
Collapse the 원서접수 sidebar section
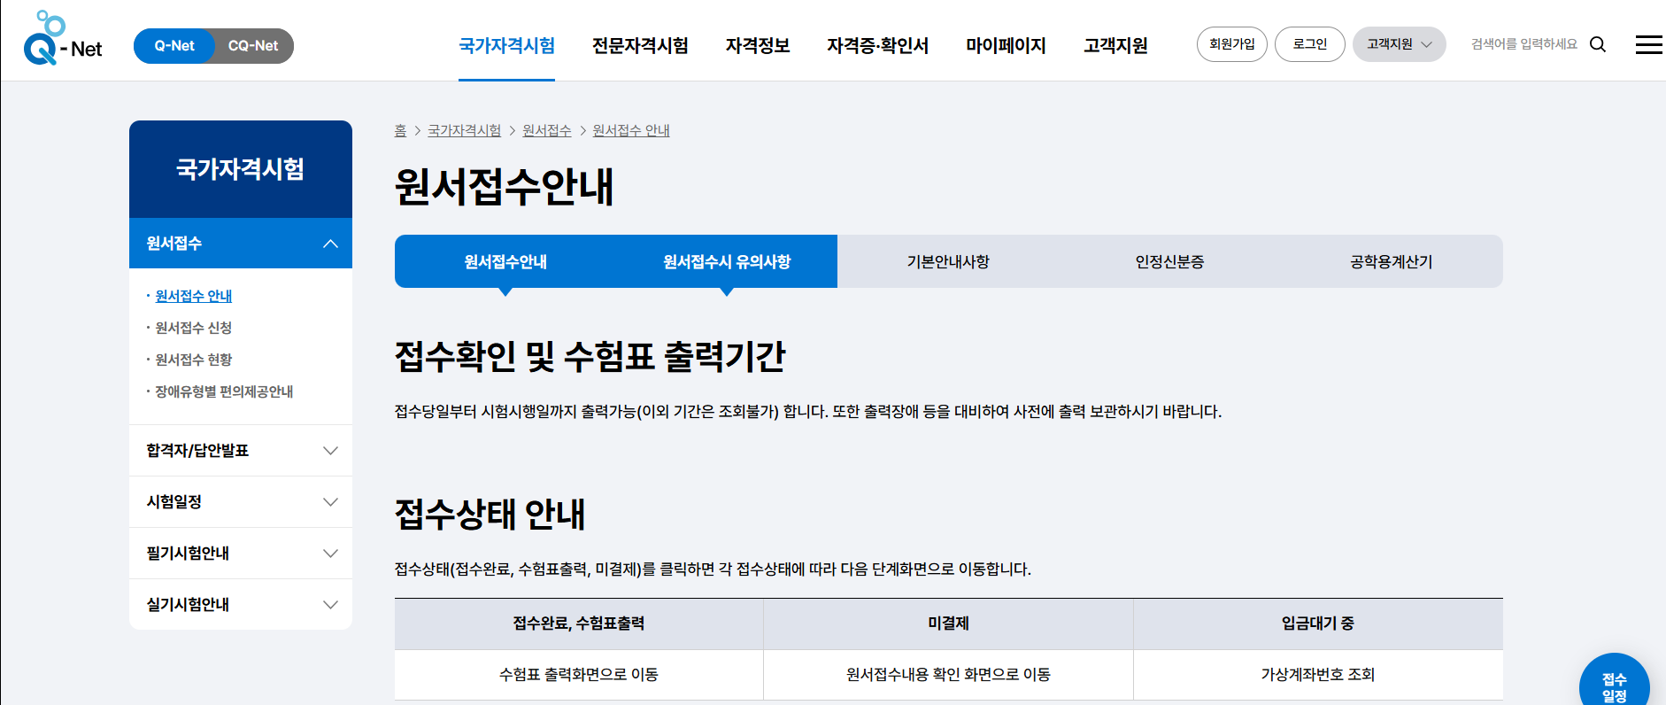pyautogui.click(x=241, y=243)
